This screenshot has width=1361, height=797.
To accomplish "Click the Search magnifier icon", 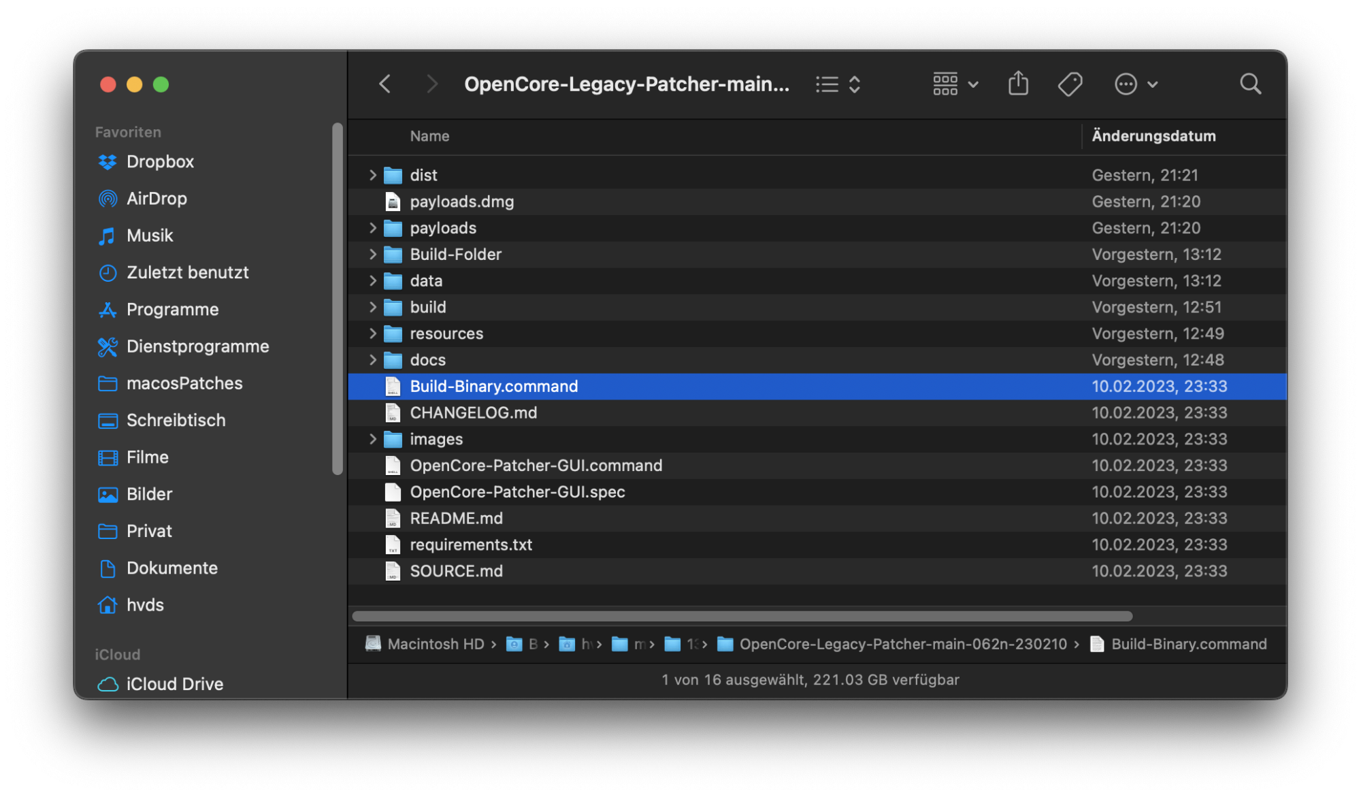I will coord(1249,84).
